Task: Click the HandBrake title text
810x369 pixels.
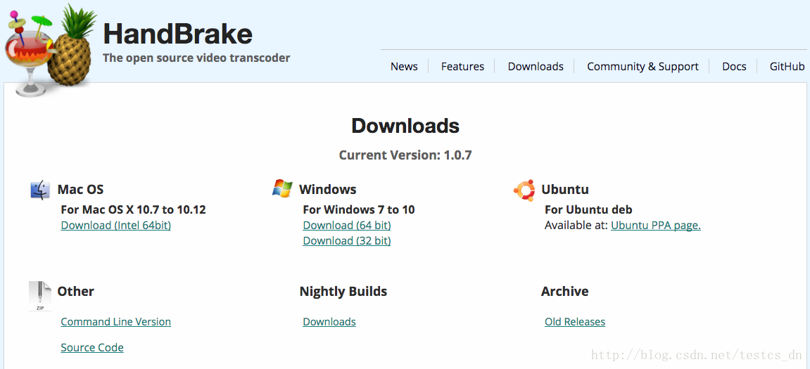Action: point(178,34)
